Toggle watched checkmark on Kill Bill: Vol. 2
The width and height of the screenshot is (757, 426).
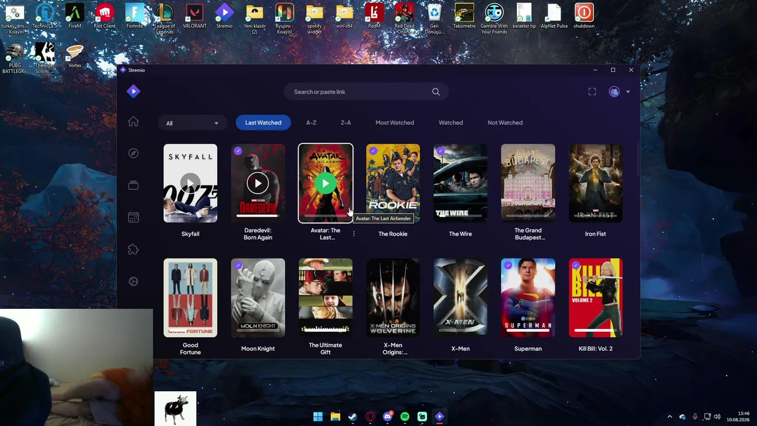click(575, 266)
